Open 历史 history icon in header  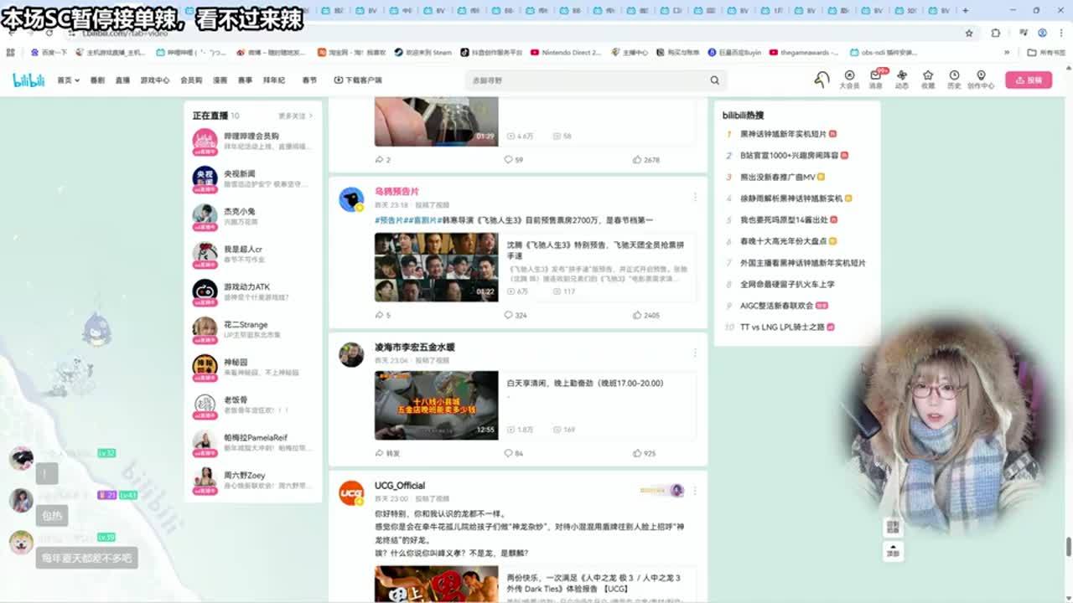(954, 79)
